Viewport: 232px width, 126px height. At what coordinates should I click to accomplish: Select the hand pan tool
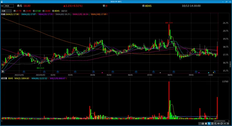(206, 123)
